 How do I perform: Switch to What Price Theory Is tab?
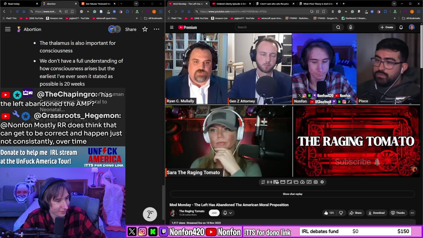[318, 4]
